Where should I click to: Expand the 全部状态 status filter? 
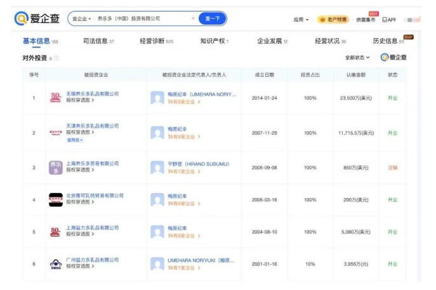click(x=357, y=58)
